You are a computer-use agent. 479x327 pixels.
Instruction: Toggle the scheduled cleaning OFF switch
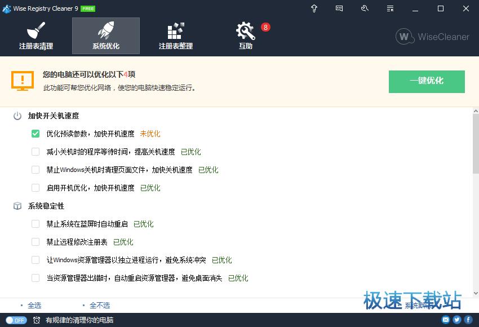[x=16, y=320]
